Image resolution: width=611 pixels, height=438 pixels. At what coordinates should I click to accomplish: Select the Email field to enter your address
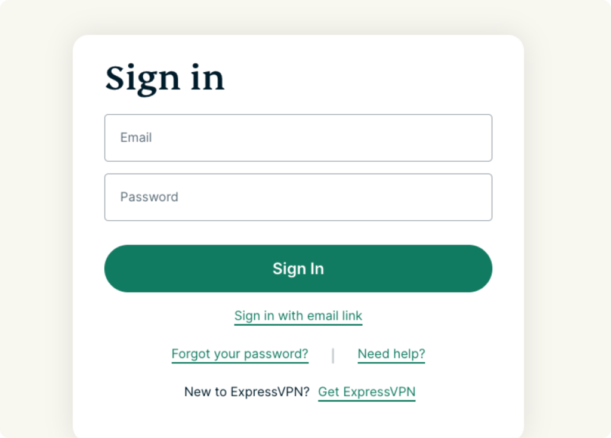[298, 138]
